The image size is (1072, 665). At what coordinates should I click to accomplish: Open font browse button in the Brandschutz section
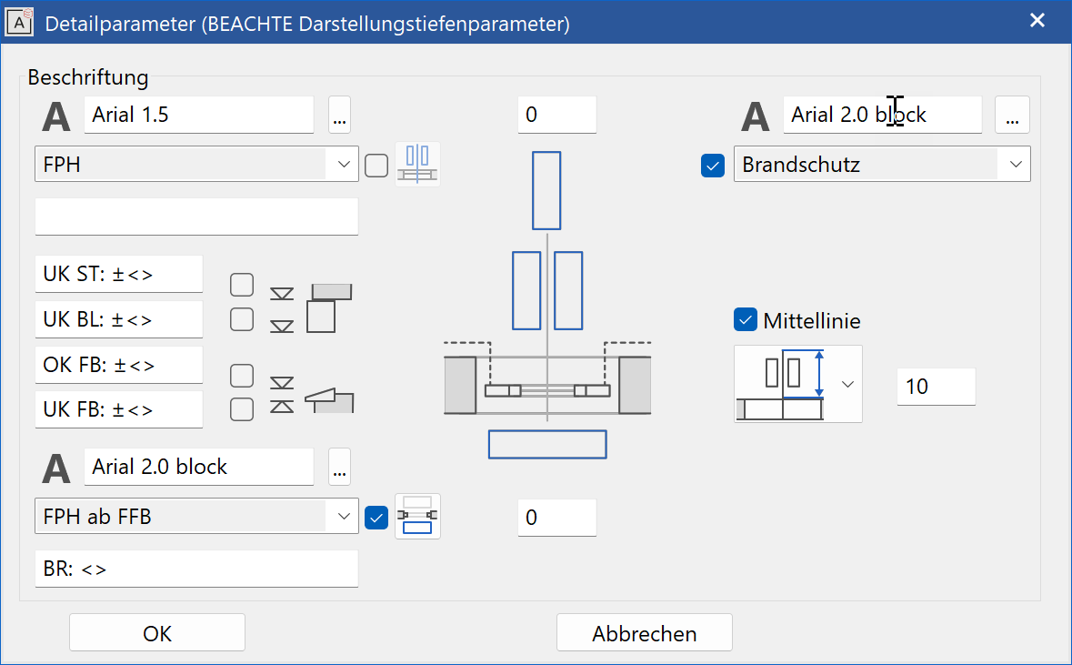pyautogui.click(x=1013, y=115)
